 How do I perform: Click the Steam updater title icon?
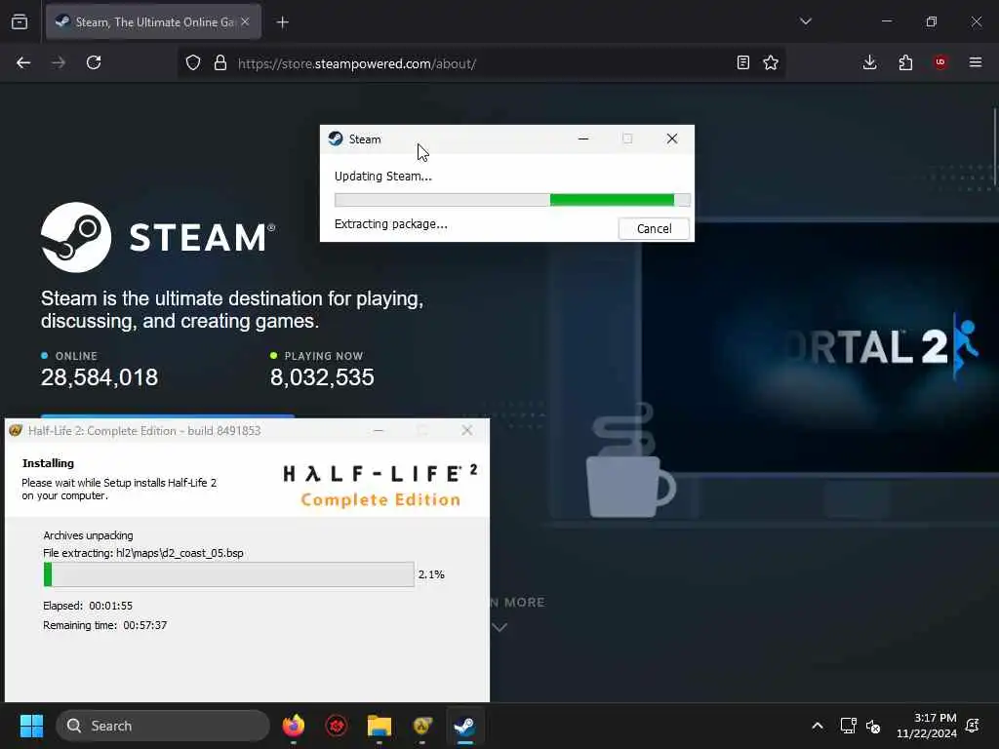click(336, 138)
